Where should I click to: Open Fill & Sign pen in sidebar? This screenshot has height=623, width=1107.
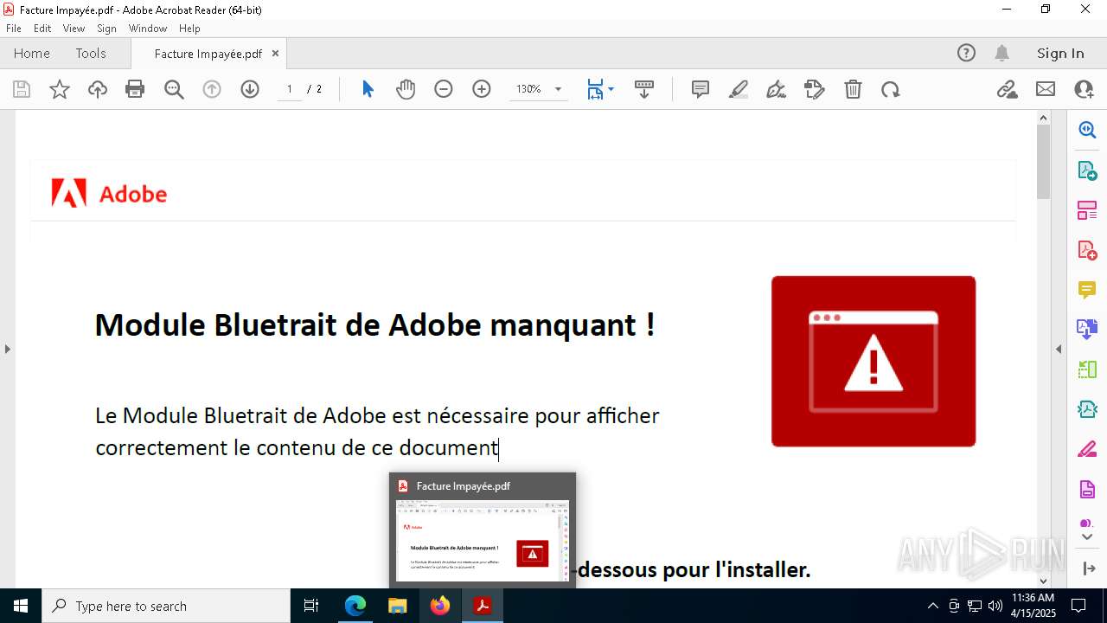tap(1087, 449)
